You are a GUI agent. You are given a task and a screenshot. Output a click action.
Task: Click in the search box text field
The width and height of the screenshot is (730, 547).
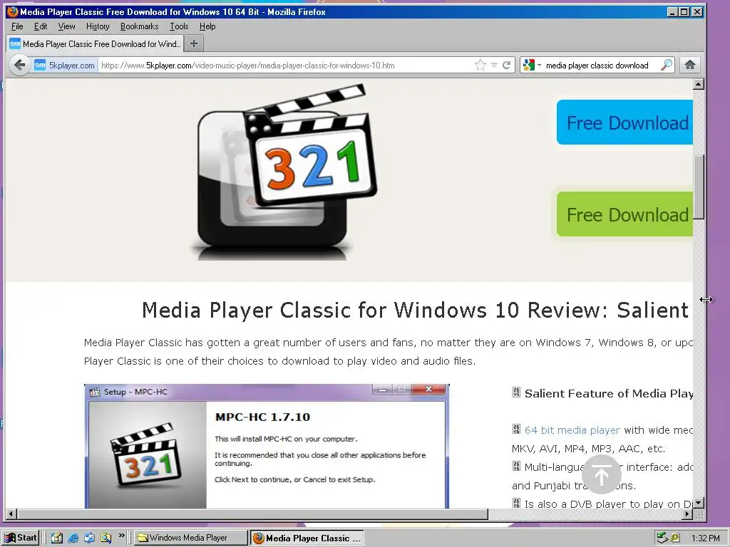pos(600,66)
